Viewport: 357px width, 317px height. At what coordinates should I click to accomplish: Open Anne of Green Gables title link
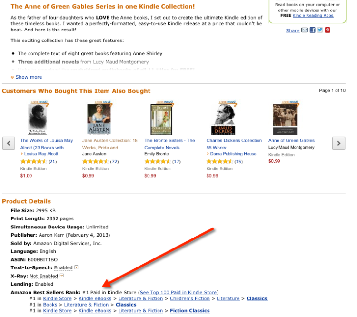(x=291, y=141)
